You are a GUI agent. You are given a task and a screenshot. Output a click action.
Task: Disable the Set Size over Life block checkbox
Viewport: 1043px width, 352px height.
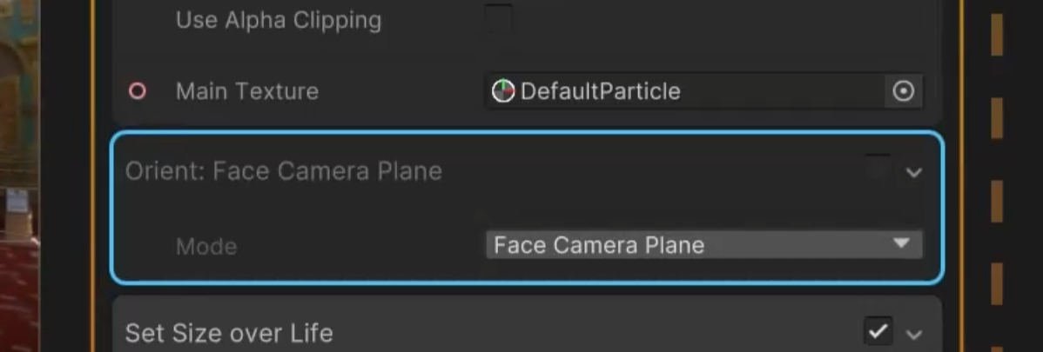point(878,331)
